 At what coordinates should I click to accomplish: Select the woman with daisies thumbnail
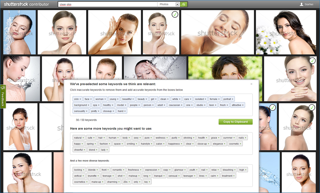[x=286, y=32]
